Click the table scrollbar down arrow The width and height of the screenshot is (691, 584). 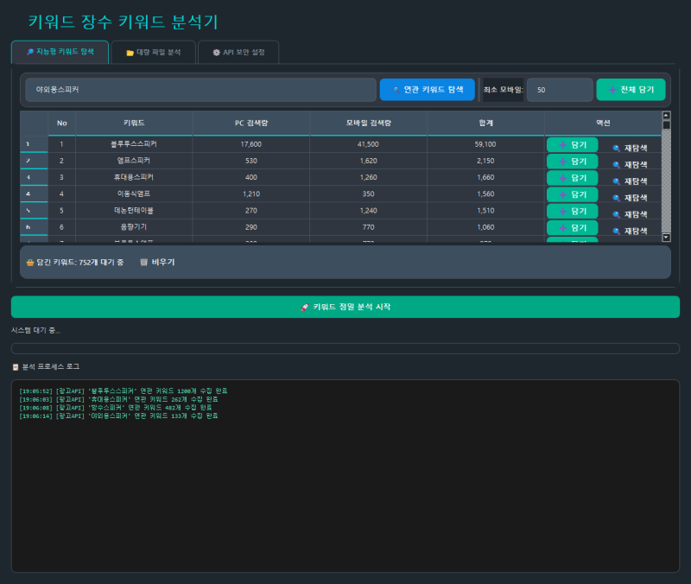pyautogui.click(x=666, y=238)
